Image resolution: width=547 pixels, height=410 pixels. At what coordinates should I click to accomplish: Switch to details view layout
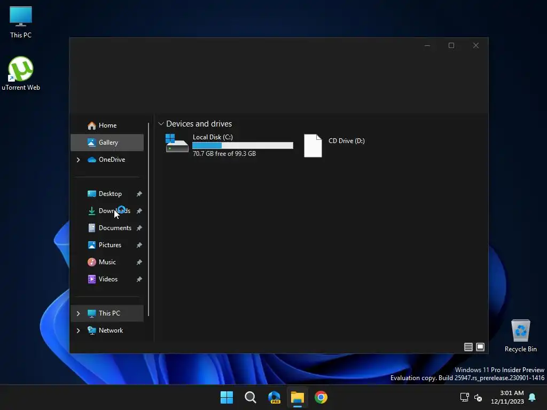[468, 347]
